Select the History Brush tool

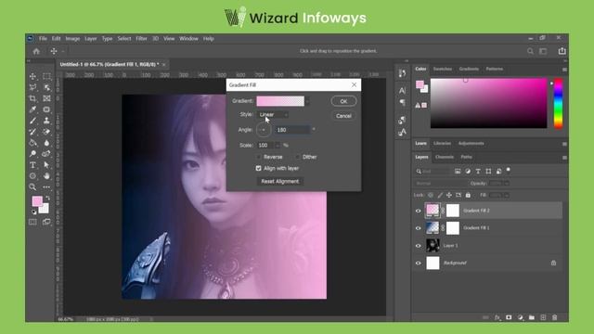tap(33, 132)
